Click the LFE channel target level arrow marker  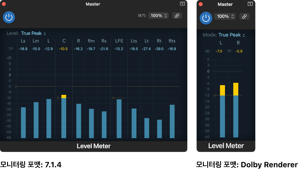click(113, 98)
